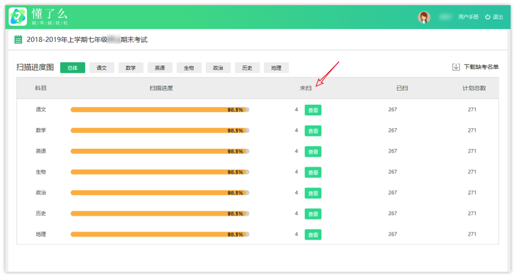516x277 pixels.
Task: Click the 英语 scan progress bar
Action: point(160,151)
